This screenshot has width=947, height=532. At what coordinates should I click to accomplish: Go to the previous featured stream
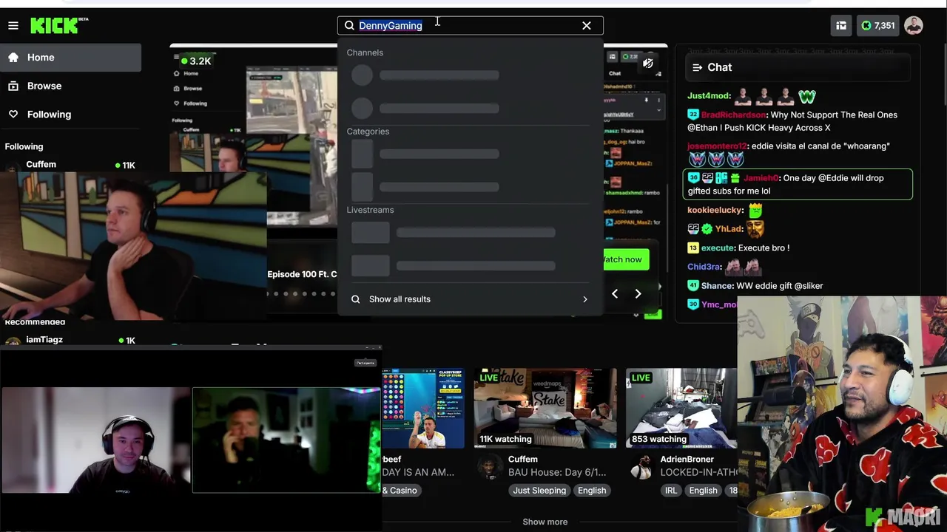point(614,294)
